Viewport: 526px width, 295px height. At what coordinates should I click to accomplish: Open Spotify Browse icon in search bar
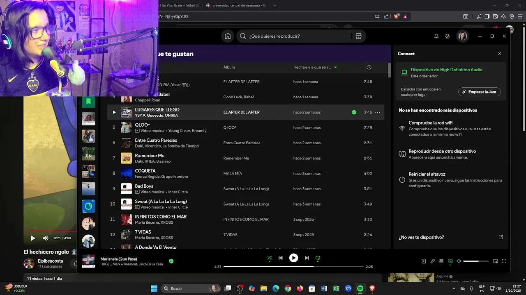coord(358,36)
